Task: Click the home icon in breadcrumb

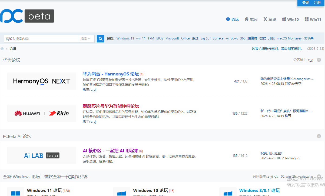Action: coord(2,49)
